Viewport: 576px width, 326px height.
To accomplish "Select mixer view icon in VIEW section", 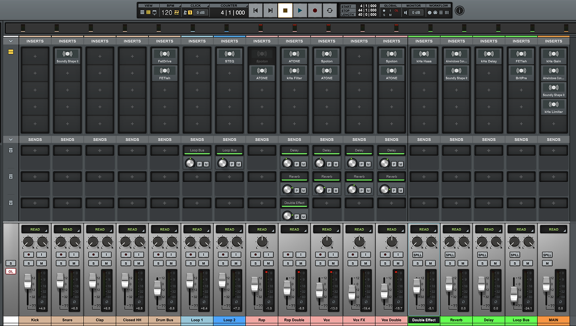I will click(x=148, y=13).
